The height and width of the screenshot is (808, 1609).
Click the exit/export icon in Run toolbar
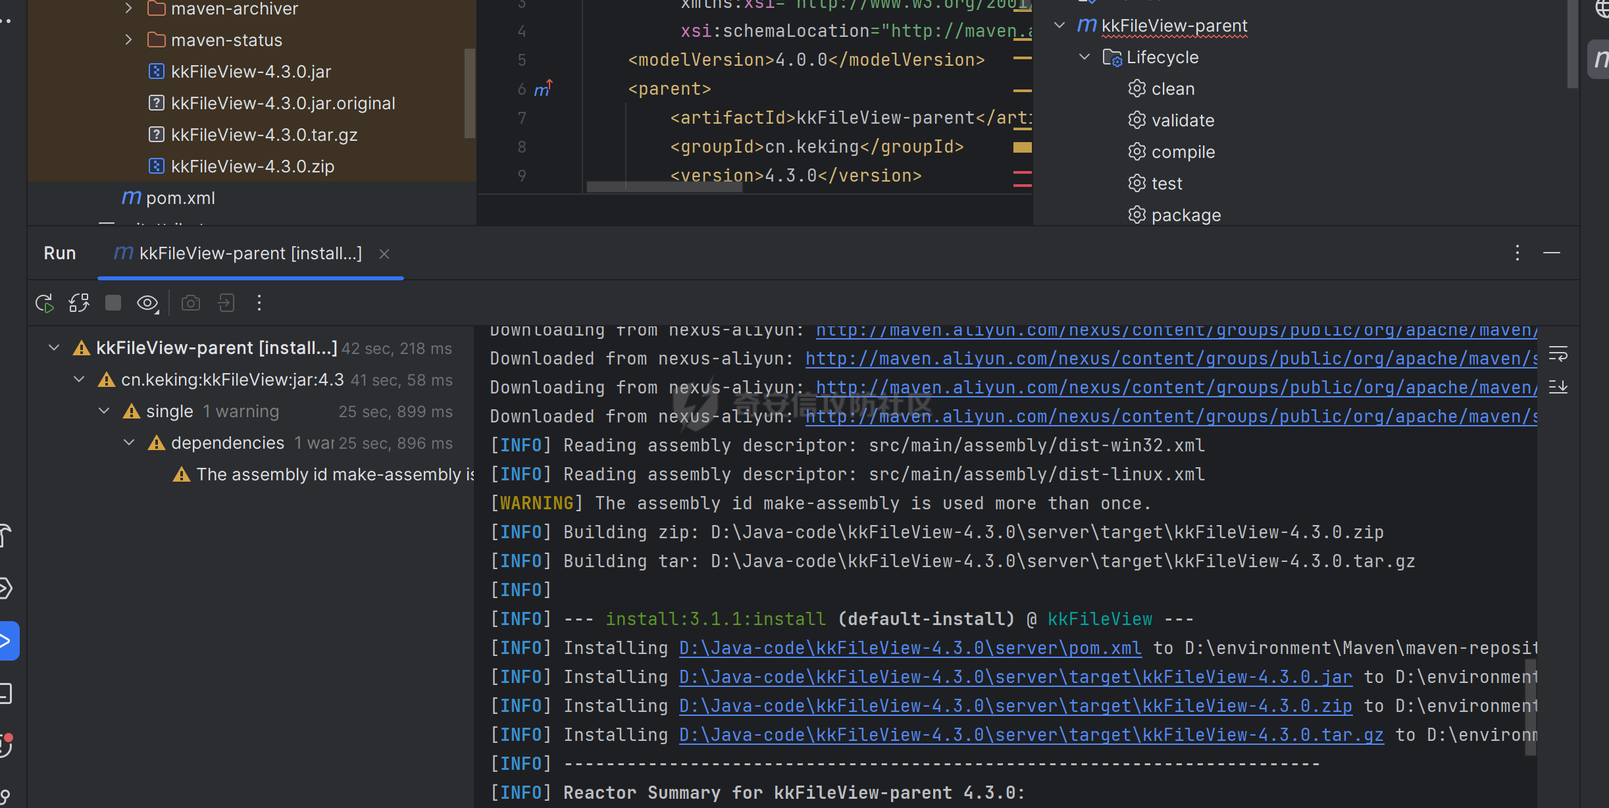tap(226, 303)
